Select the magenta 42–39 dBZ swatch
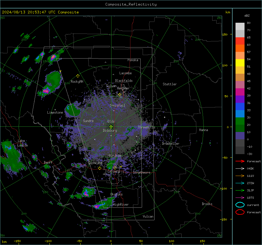The height and width of the screenshot is (245, 262). [x=240, y=92]
